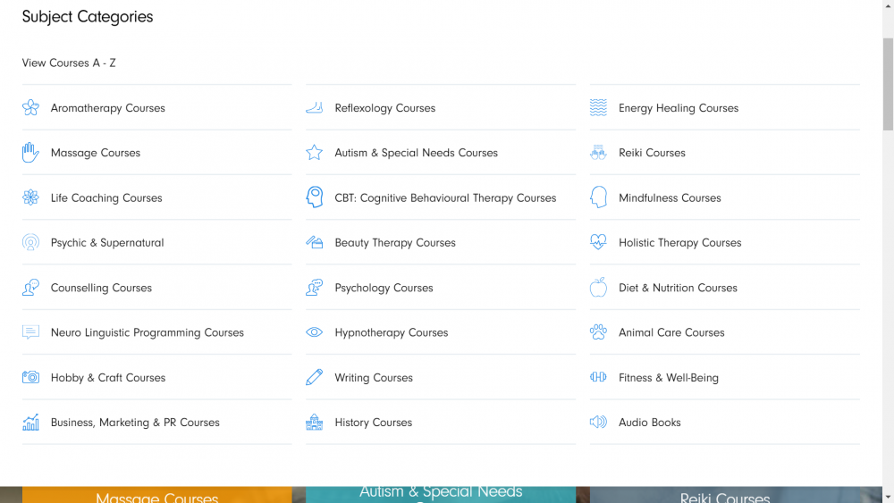Image resolution: width=894 pixels, height=503 pixels.
Task: Click the speech-bubble person icon for Counselling Courses
Action: click(x=30, y=288)
